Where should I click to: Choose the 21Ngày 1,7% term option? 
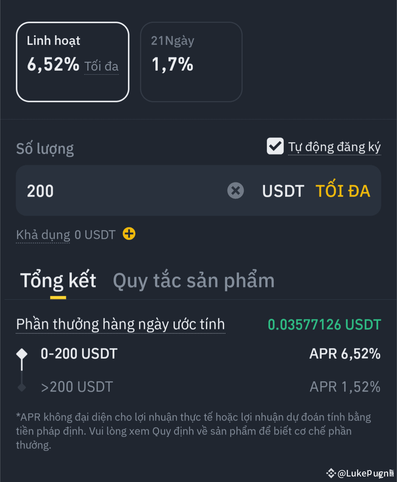click(x=191, y=62)
